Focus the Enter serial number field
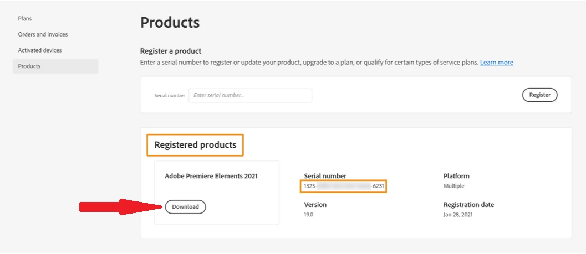 [x=250, y=95]
